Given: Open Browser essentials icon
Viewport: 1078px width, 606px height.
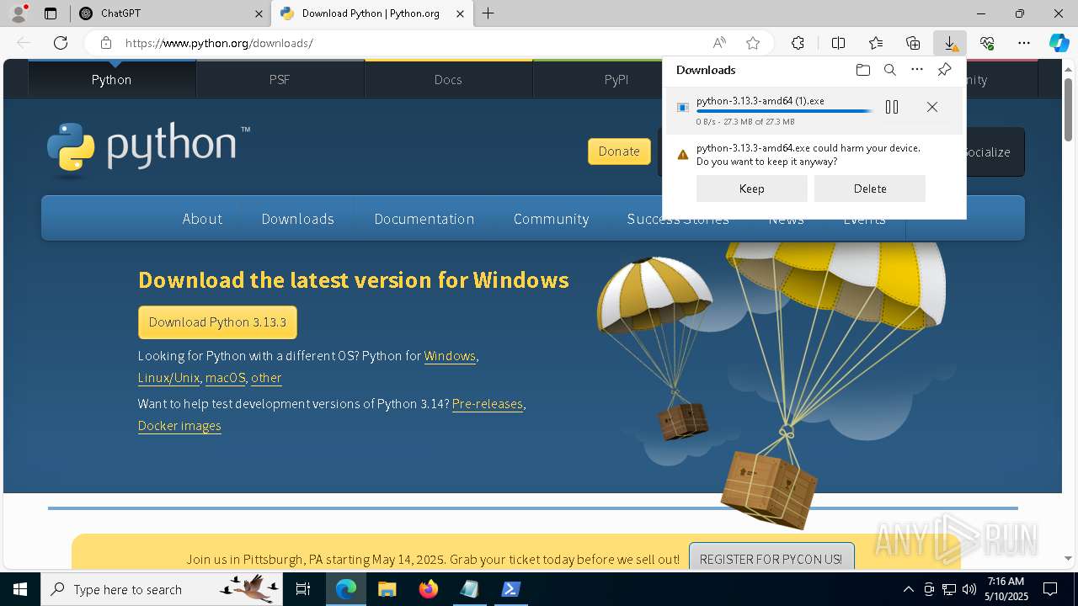Looking at the screenshot, I should coord(987,43).
